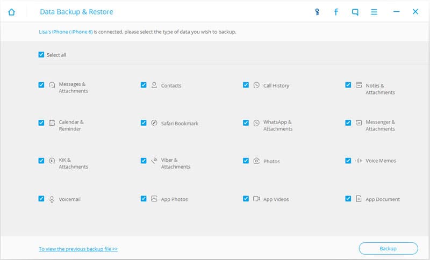
Task: Open the Facebook share icon
Action: click(x=336, y=12)
